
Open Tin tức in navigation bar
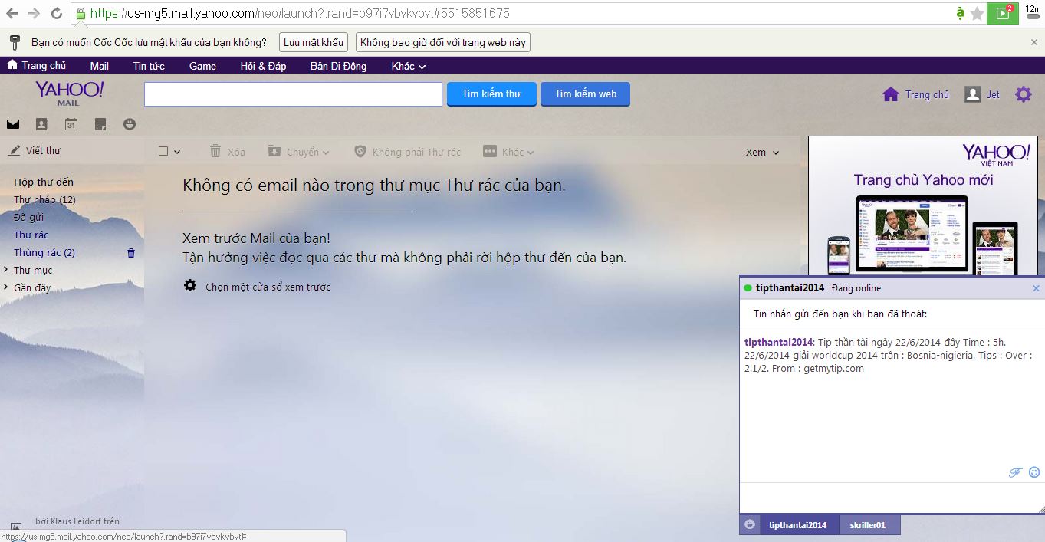click(149, 66)
